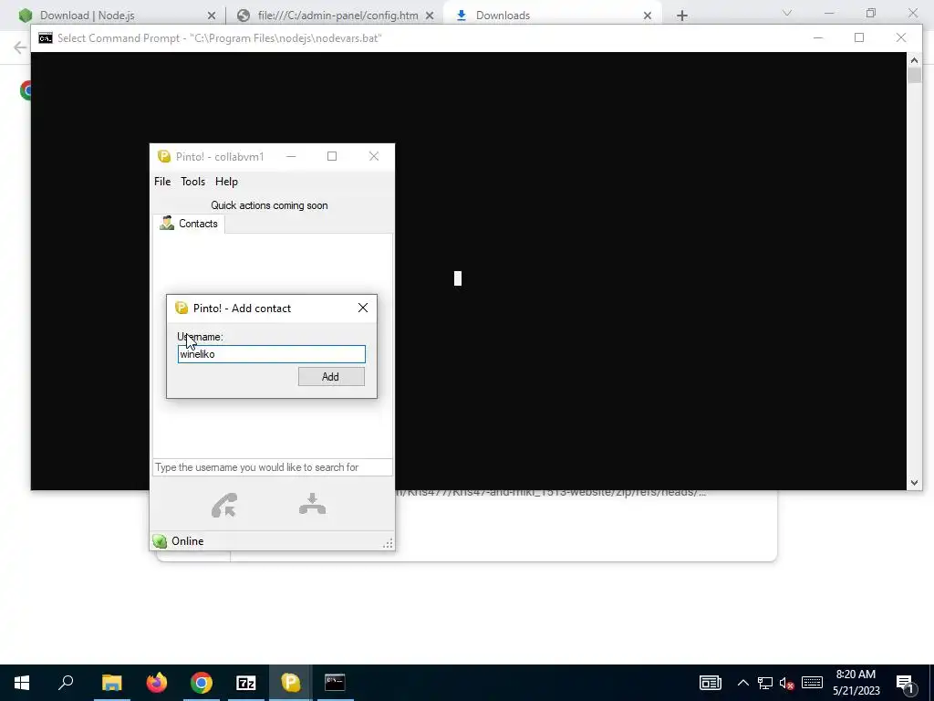Click the browser back arrow
This screenshot has height=701, width=934.
20,47
